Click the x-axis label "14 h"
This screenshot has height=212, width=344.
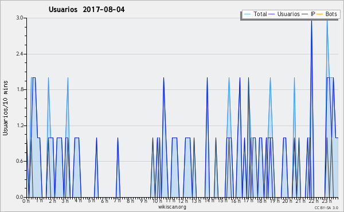tap(209, 201)
